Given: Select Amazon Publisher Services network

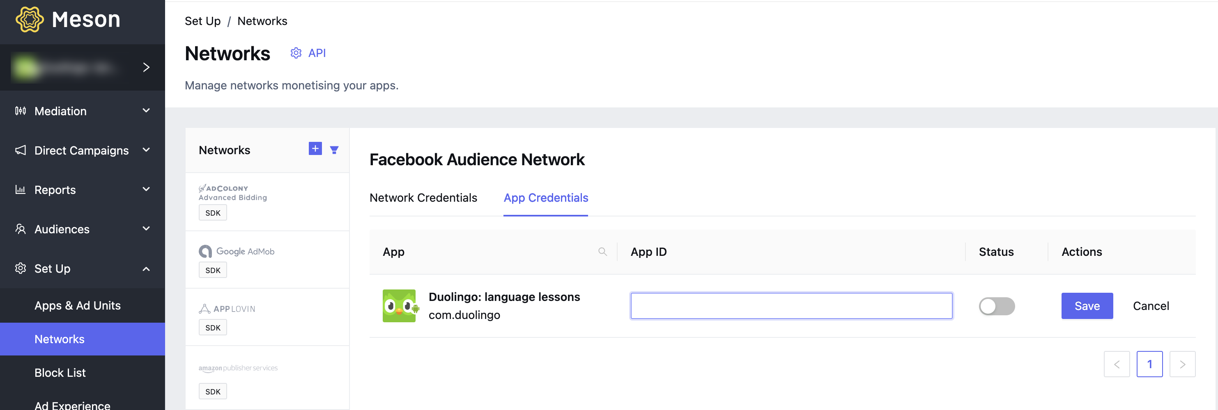Looking at the screenshot, I should [267, 378].
